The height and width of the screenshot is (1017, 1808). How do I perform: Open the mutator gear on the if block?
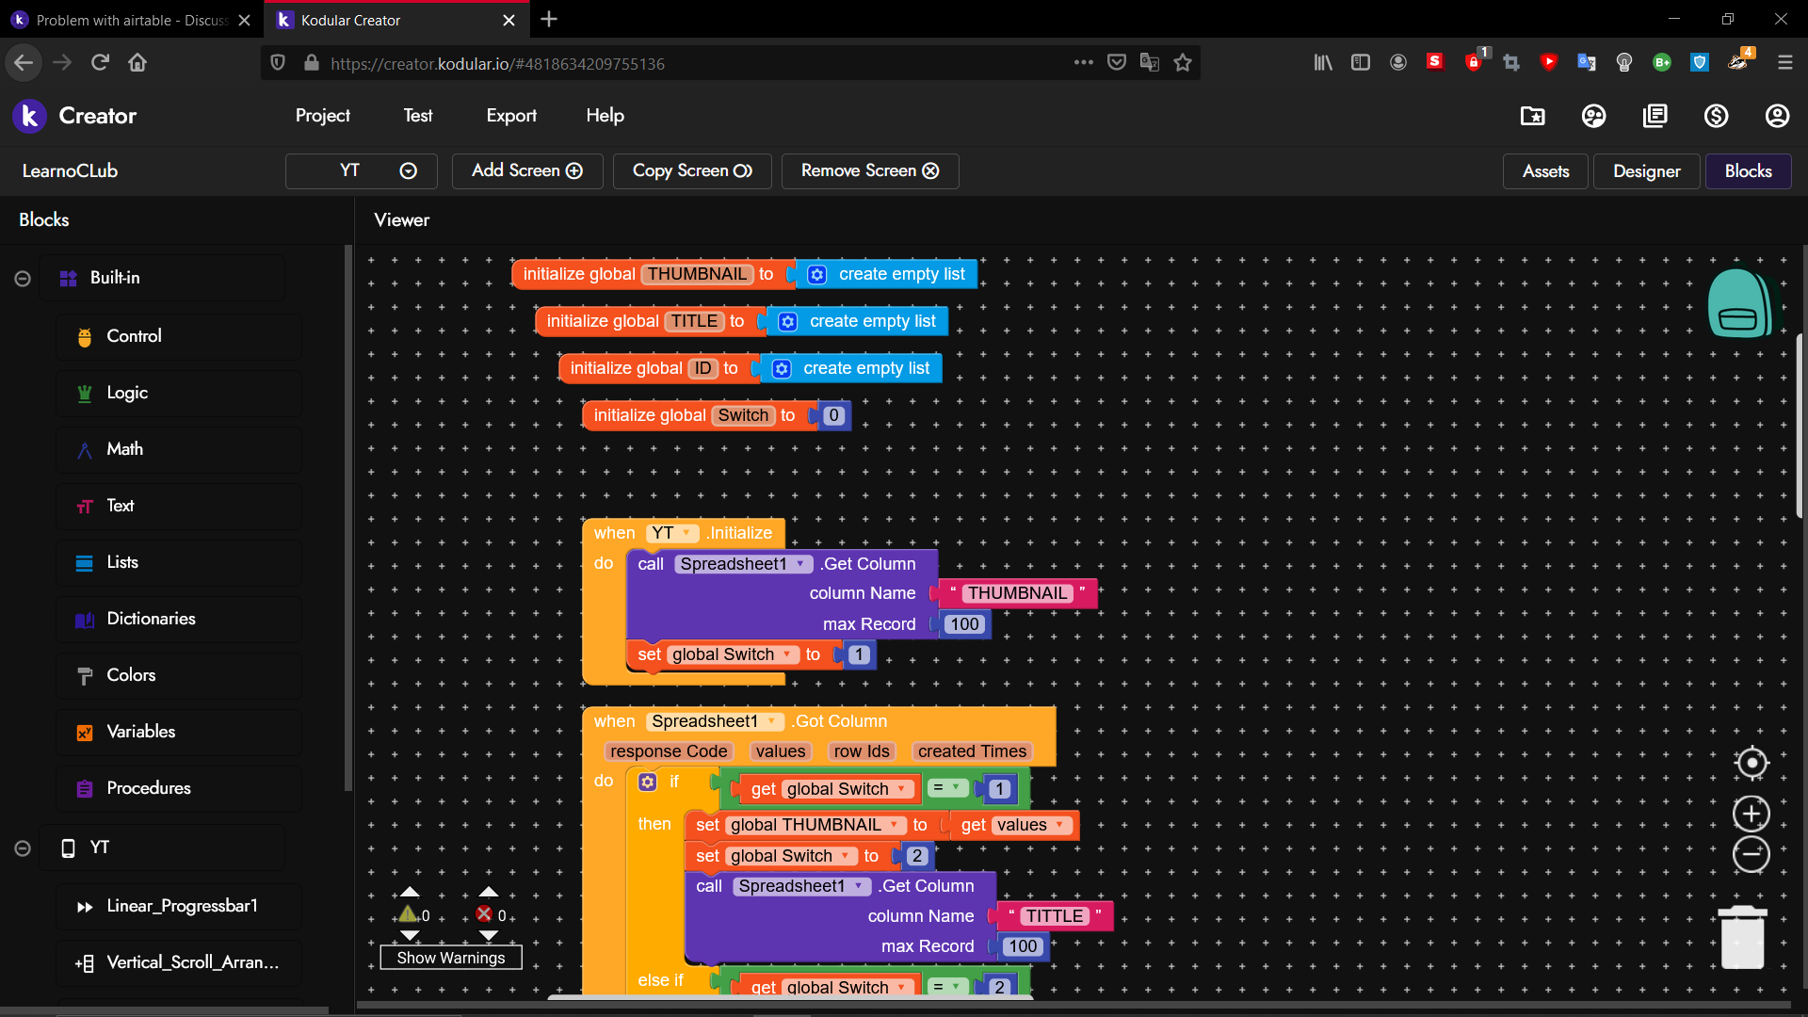(648, 782)
